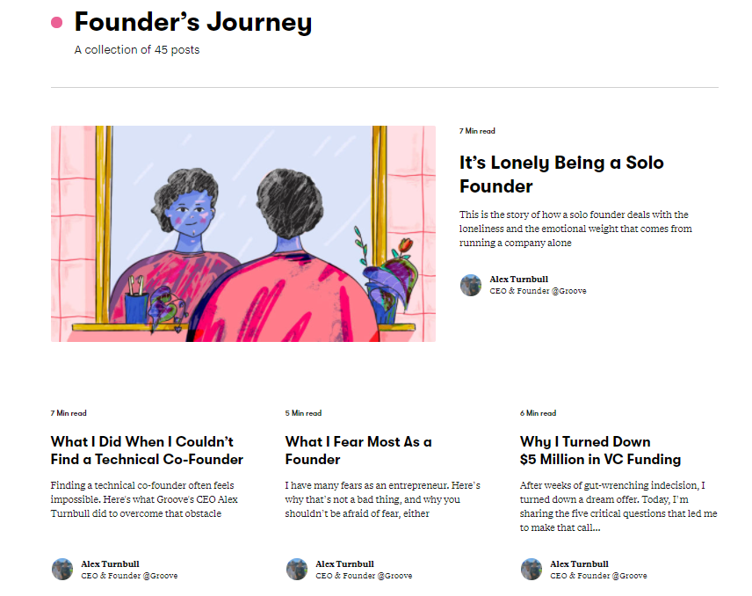
Task: Click Alex Turnbull name under What I Fear Most
Action: click(344, 564)
